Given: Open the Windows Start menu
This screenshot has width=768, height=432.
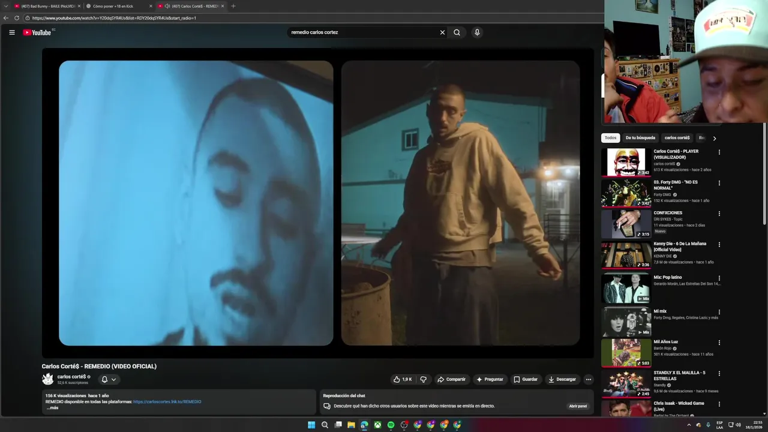Looking at the screenshot, I should [x=311, y=425].
